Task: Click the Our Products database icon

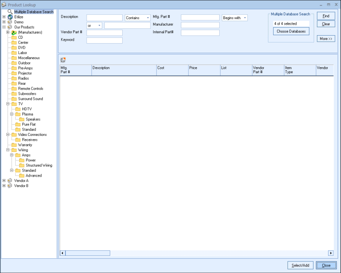Action: click(10, 27)
